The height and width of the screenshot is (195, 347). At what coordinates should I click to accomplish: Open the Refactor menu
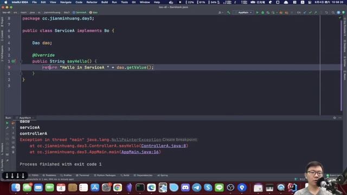pos(92,2)
